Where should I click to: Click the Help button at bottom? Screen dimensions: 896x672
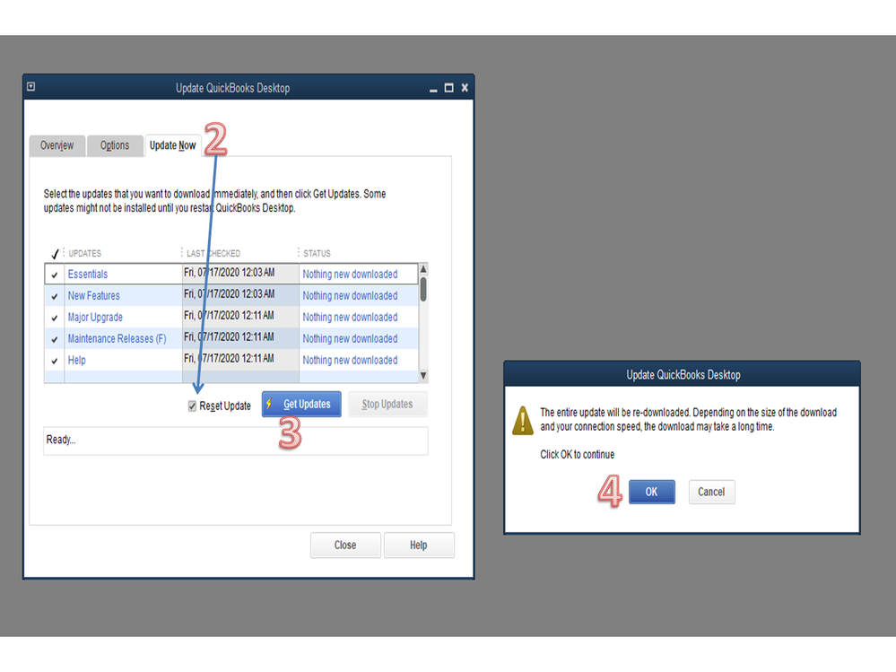[x=418, y=545]
